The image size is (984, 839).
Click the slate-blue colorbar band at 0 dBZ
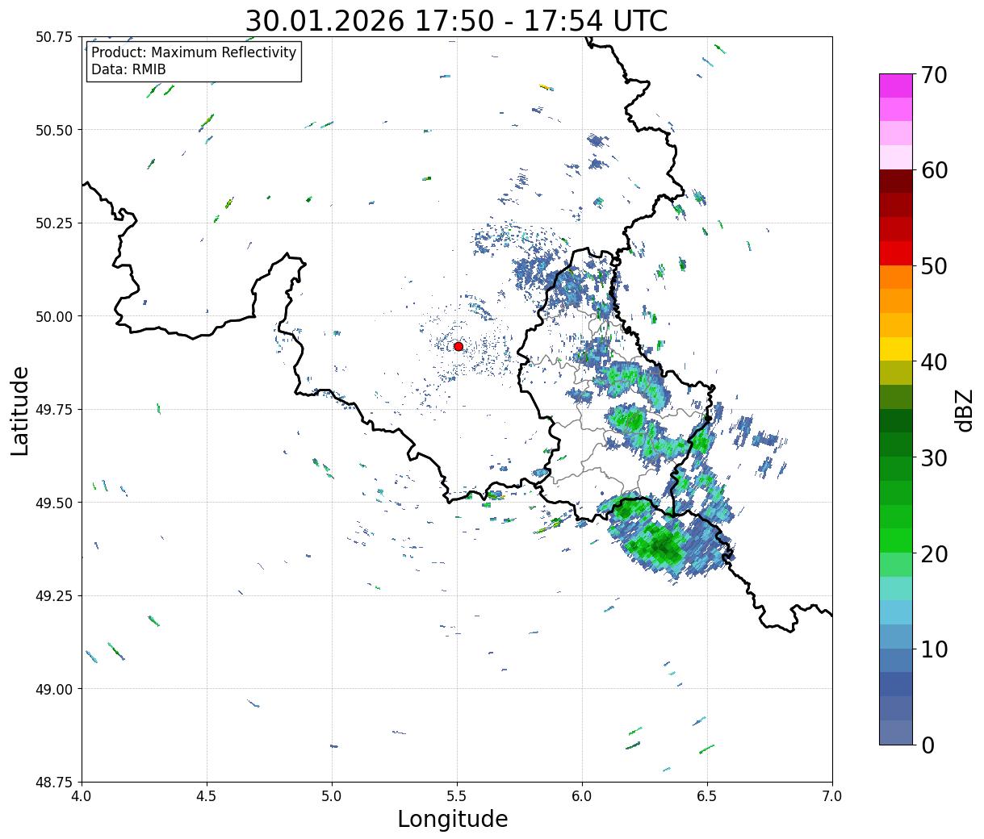(896, 732)
